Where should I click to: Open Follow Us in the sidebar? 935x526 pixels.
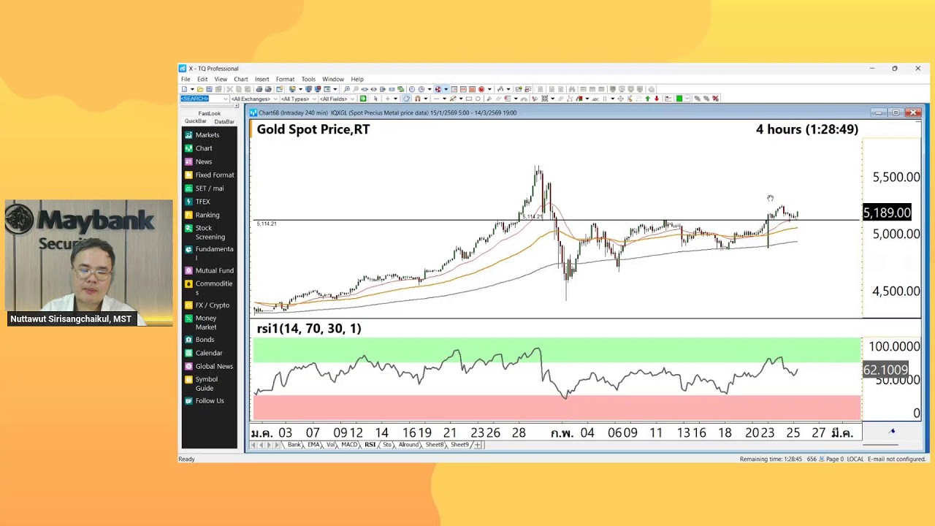205,401
